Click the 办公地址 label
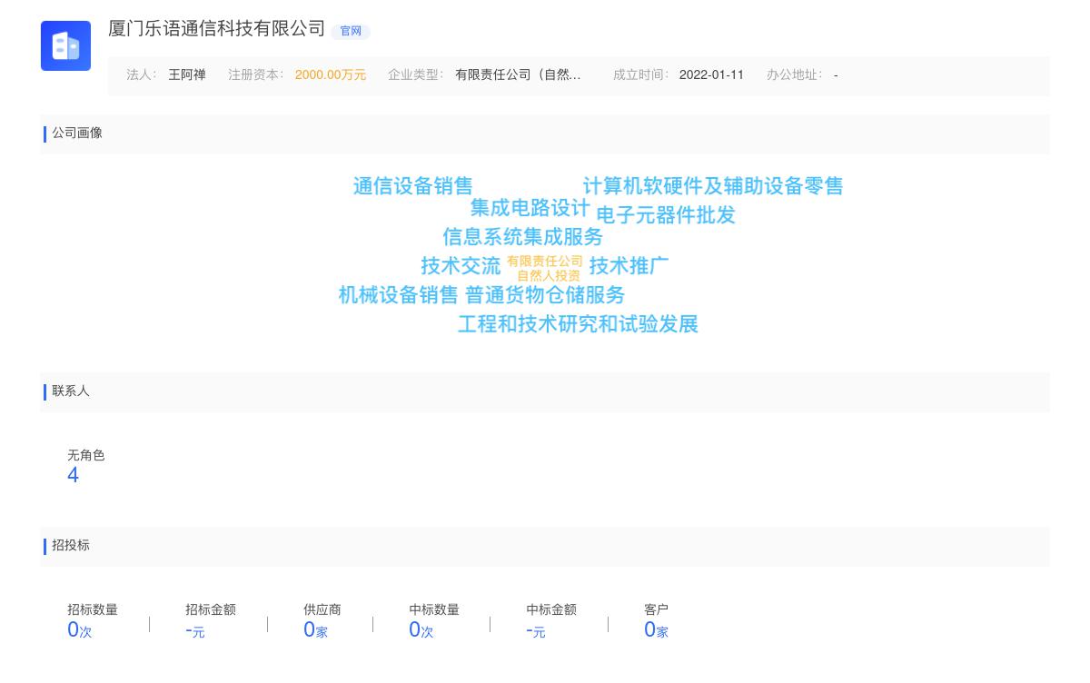The width and height of the screenshot is (1090, 683). click(x=794, y=75)
